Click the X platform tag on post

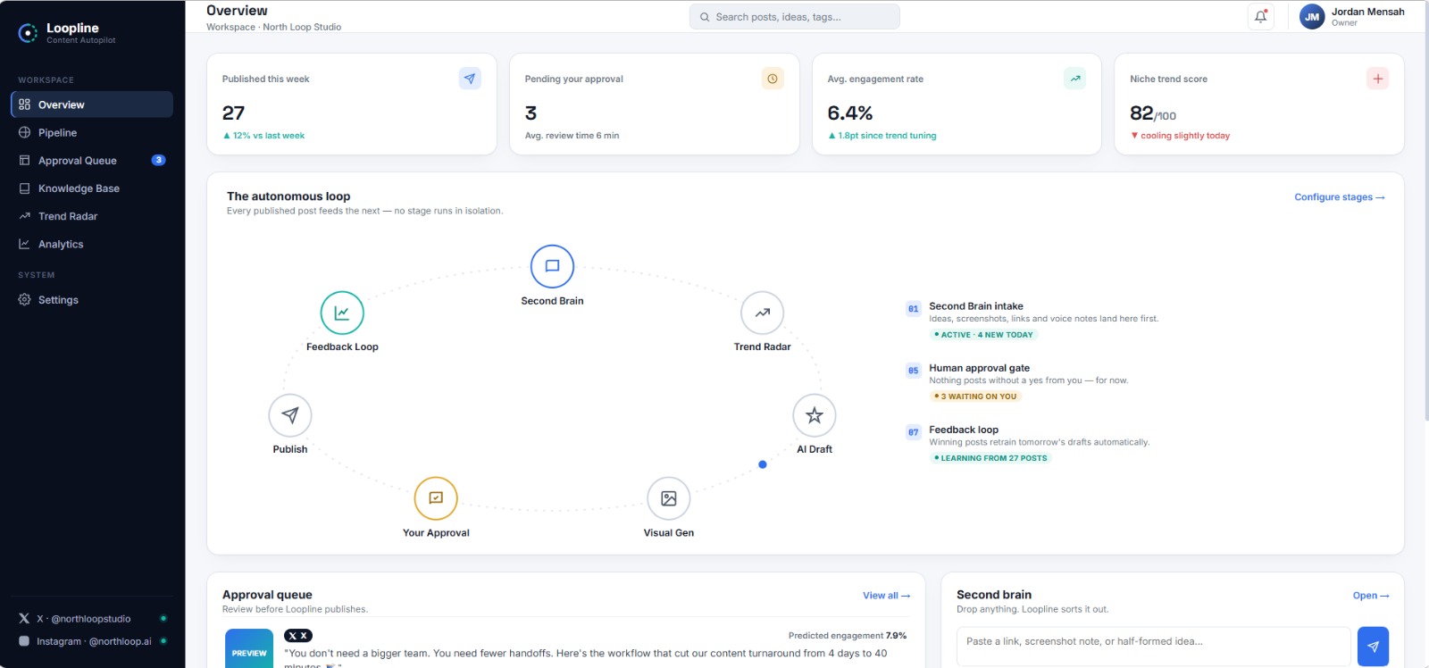coord(297,636)
